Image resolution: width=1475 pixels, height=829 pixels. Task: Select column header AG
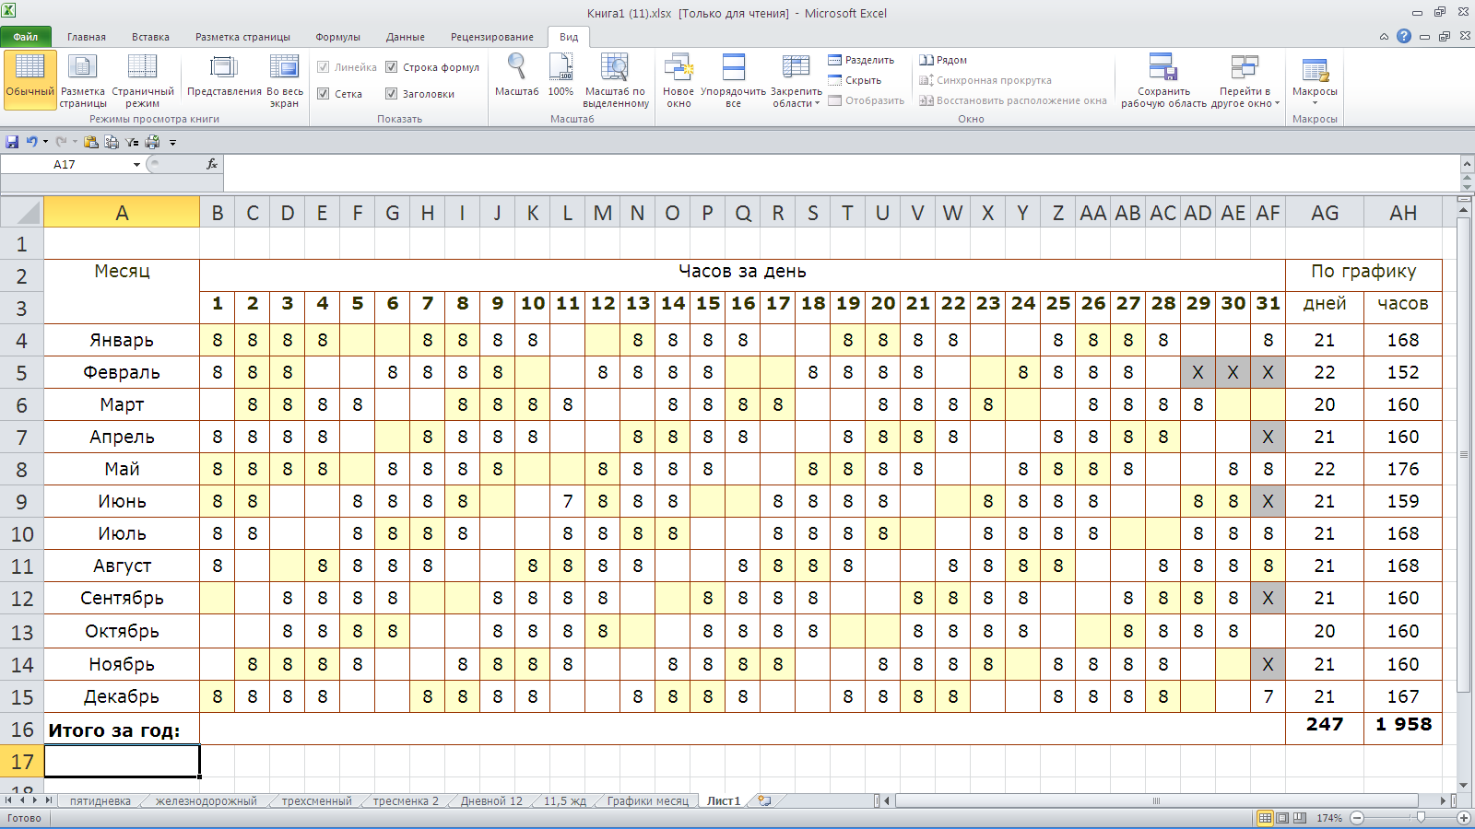point(1325,213)
